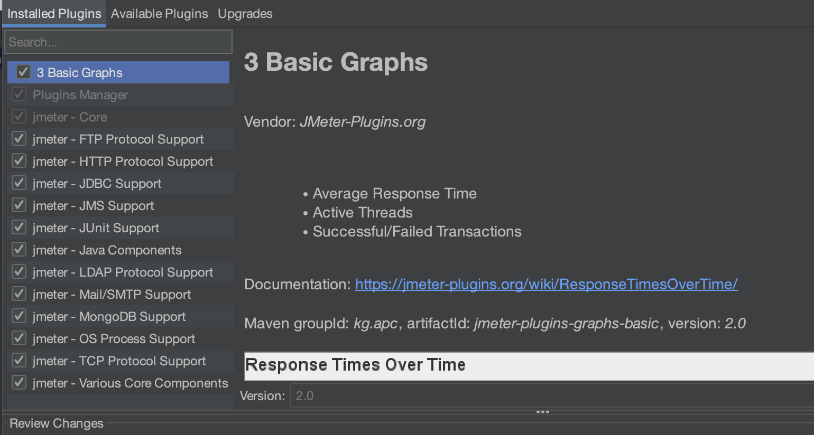The image size is (814, 435).
Task: Click the plugin search field
Action: [x=118, y=42]
